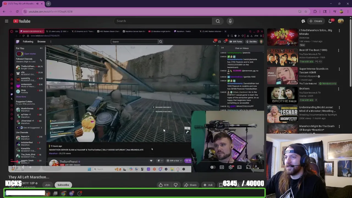Open the YouTube notifications bell
Image resolution: width=352 pixels, height=198 pixels.
click(x=331, y=21)
